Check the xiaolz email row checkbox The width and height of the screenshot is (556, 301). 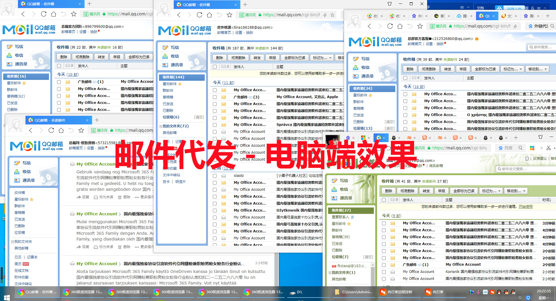215,176
